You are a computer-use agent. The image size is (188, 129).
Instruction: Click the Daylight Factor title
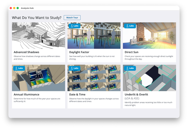tap(79, 52)
